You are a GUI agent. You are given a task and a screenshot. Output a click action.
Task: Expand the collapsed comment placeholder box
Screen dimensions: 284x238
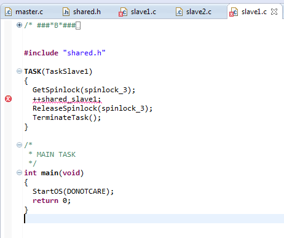78,26
